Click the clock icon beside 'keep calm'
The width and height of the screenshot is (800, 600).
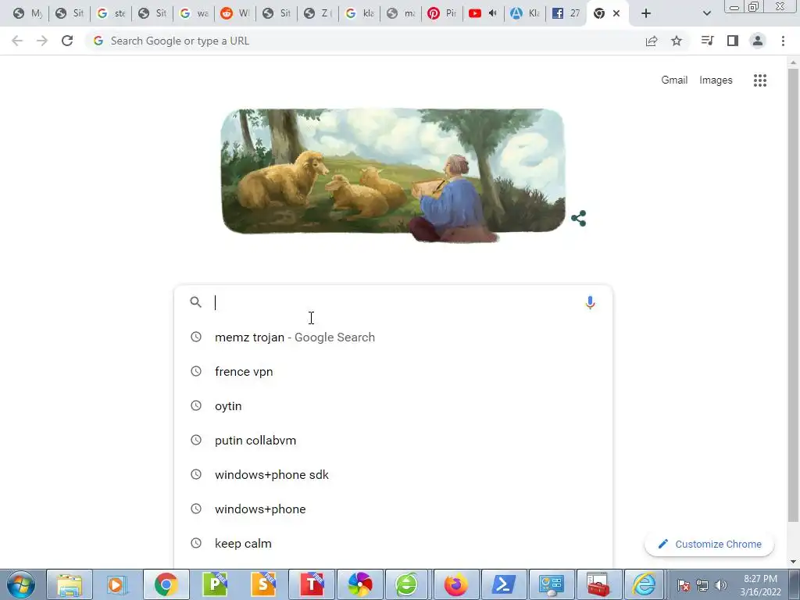196,544
